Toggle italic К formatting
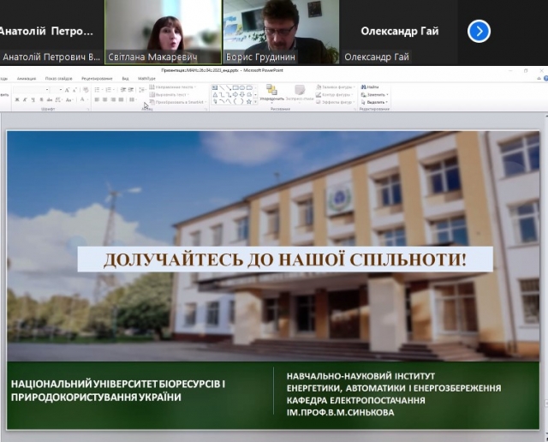Viewport: 548px width, 442px height. point(25,99)
